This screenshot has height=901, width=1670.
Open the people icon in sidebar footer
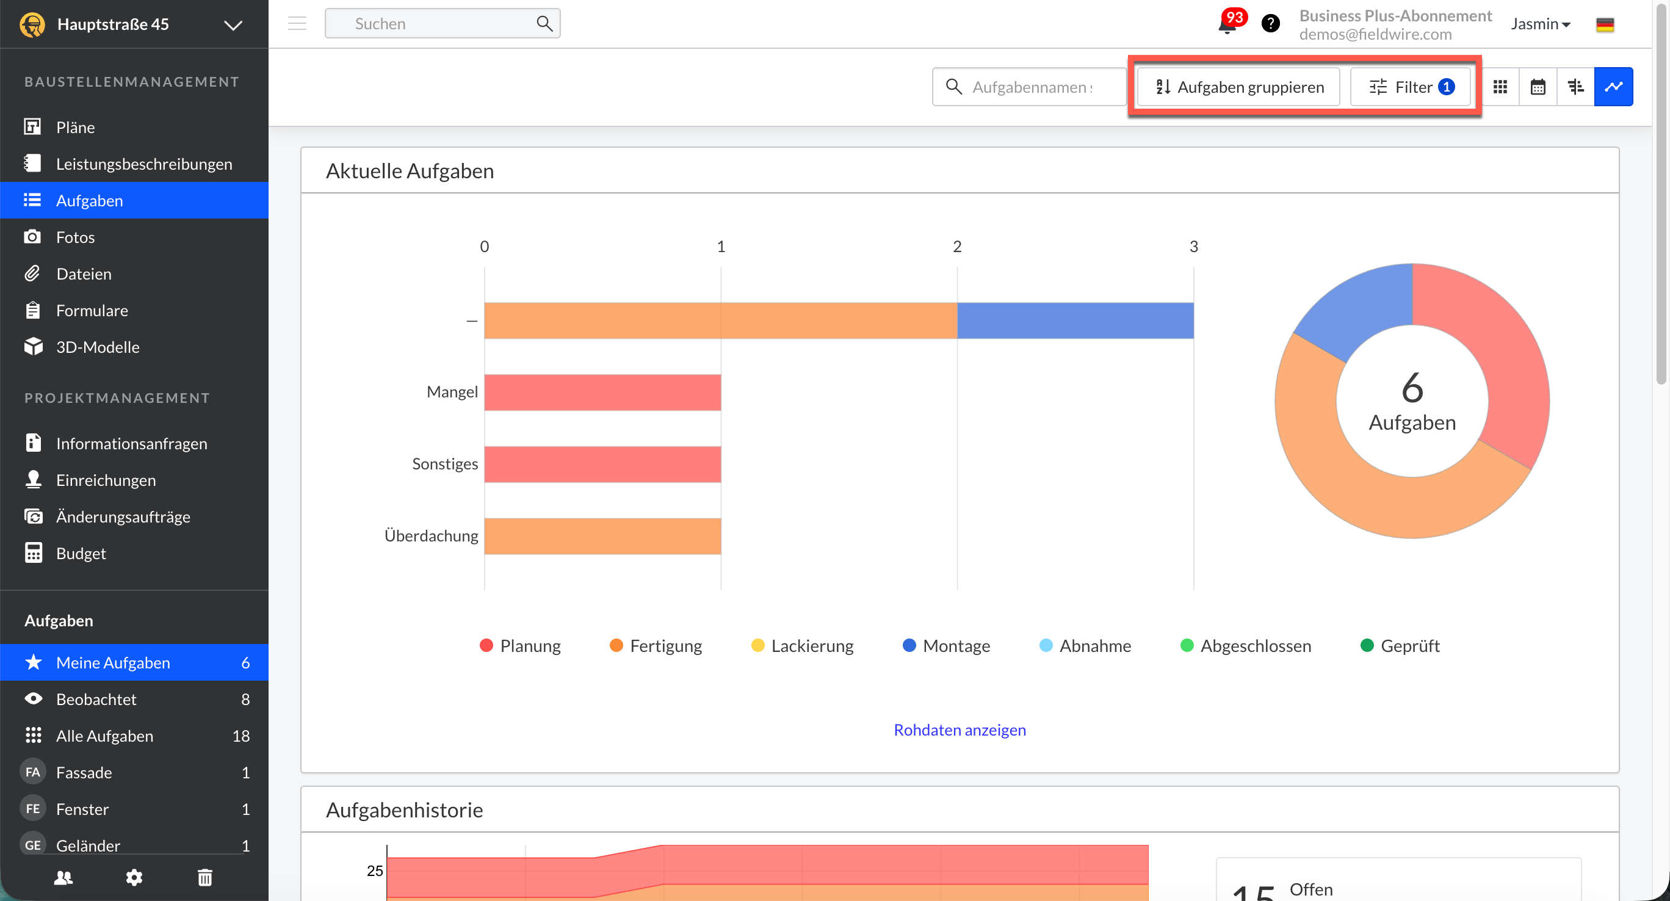(63, 877)
